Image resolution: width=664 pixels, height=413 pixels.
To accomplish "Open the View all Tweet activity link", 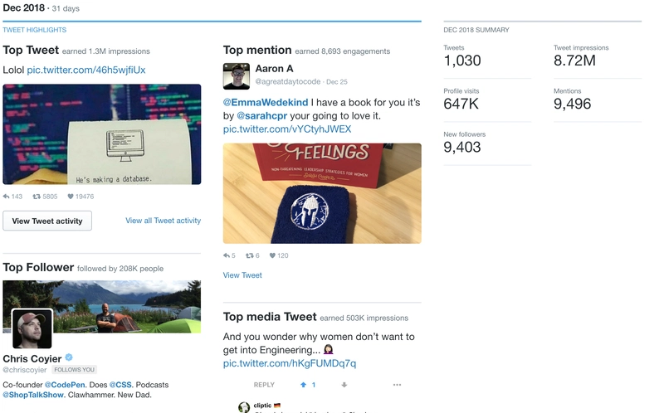I will (x=163, y=221).
